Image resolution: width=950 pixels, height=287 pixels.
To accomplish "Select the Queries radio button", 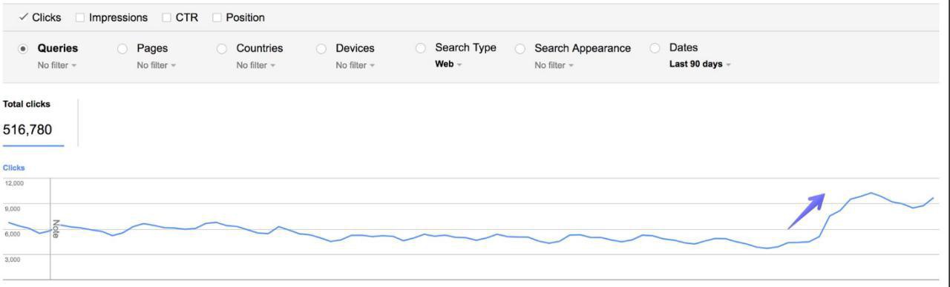I will click(23, 48).
